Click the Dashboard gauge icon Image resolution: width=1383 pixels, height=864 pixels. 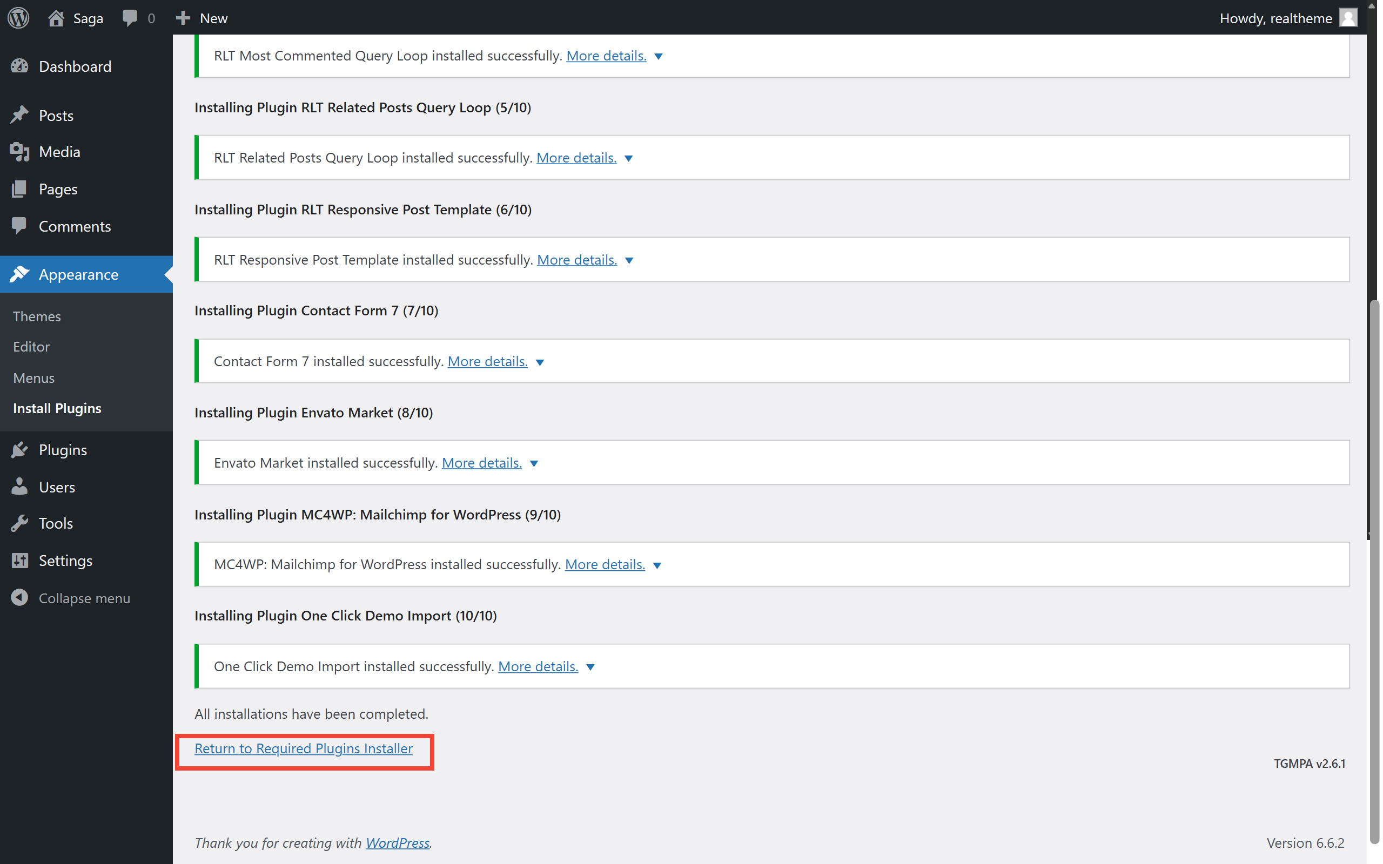pos(19,66)
